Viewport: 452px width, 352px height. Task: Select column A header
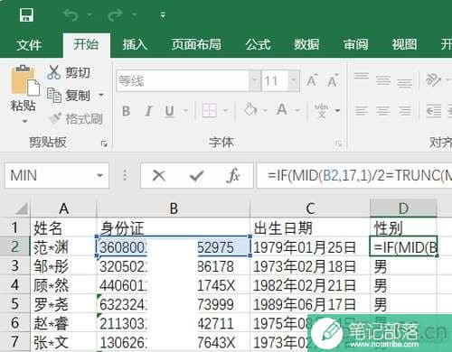pos(63,208)
